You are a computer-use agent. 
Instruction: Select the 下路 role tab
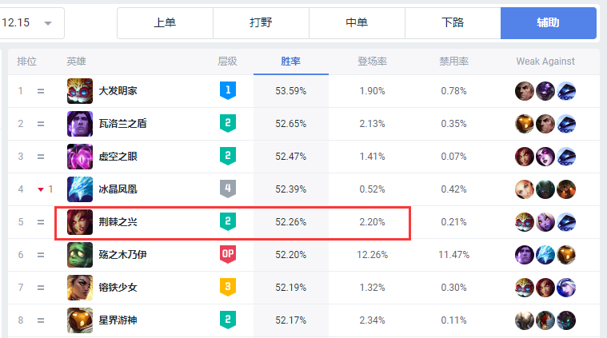[x=453, y=23]
